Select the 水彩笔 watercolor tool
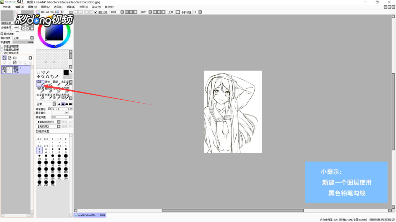Screen dimensions: 396x222 [x=65, y=83]
